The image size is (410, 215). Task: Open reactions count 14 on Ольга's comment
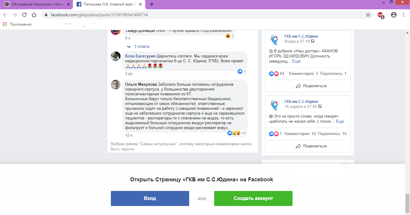tap(237, 133)
